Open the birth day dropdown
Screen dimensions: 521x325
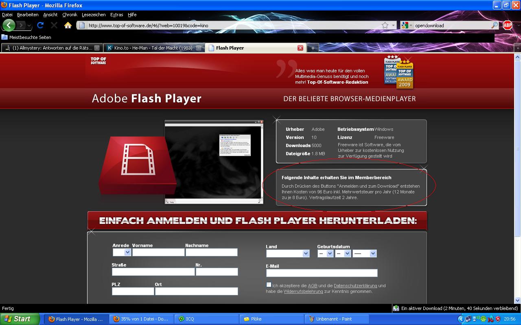click(325, 253)
